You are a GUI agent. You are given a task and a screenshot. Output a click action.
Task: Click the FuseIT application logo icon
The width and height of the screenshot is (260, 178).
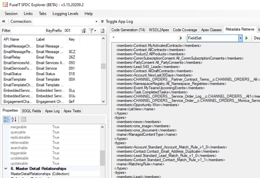click(5, 5)
